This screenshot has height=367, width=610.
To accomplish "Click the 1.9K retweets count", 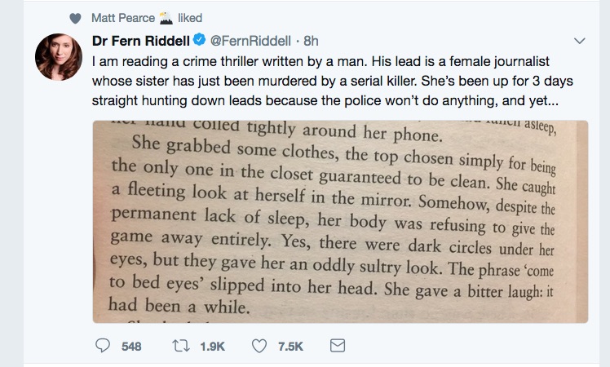I will [x=212, y=347].
